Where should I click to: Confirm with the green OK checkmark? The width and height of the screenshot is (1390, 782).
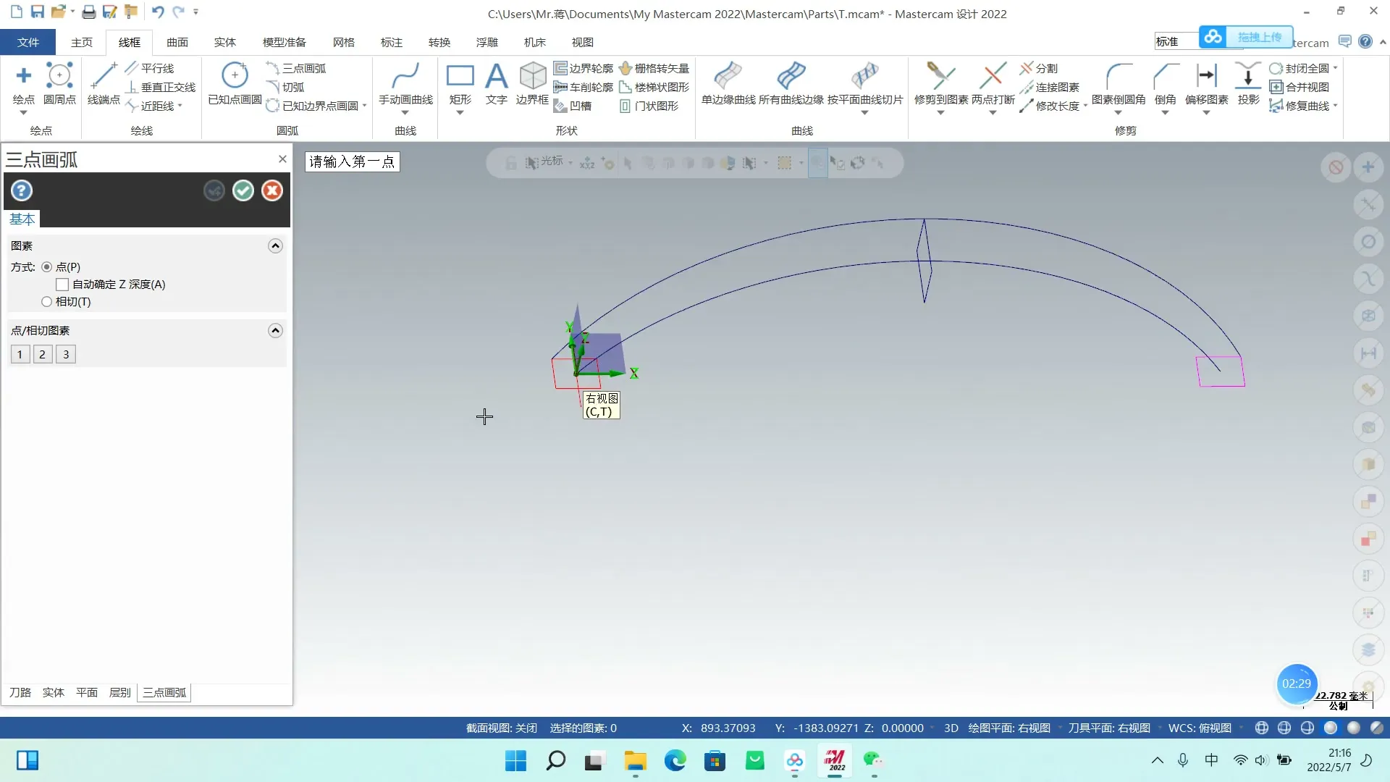[243, 190]
